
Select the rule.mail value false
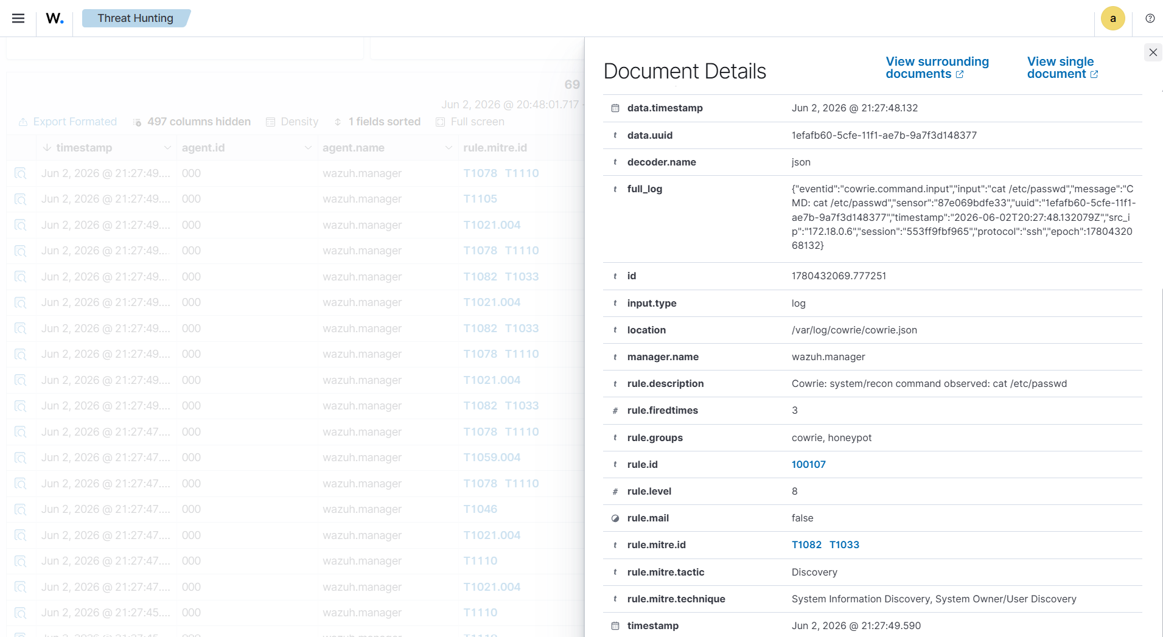coord(802,518)
